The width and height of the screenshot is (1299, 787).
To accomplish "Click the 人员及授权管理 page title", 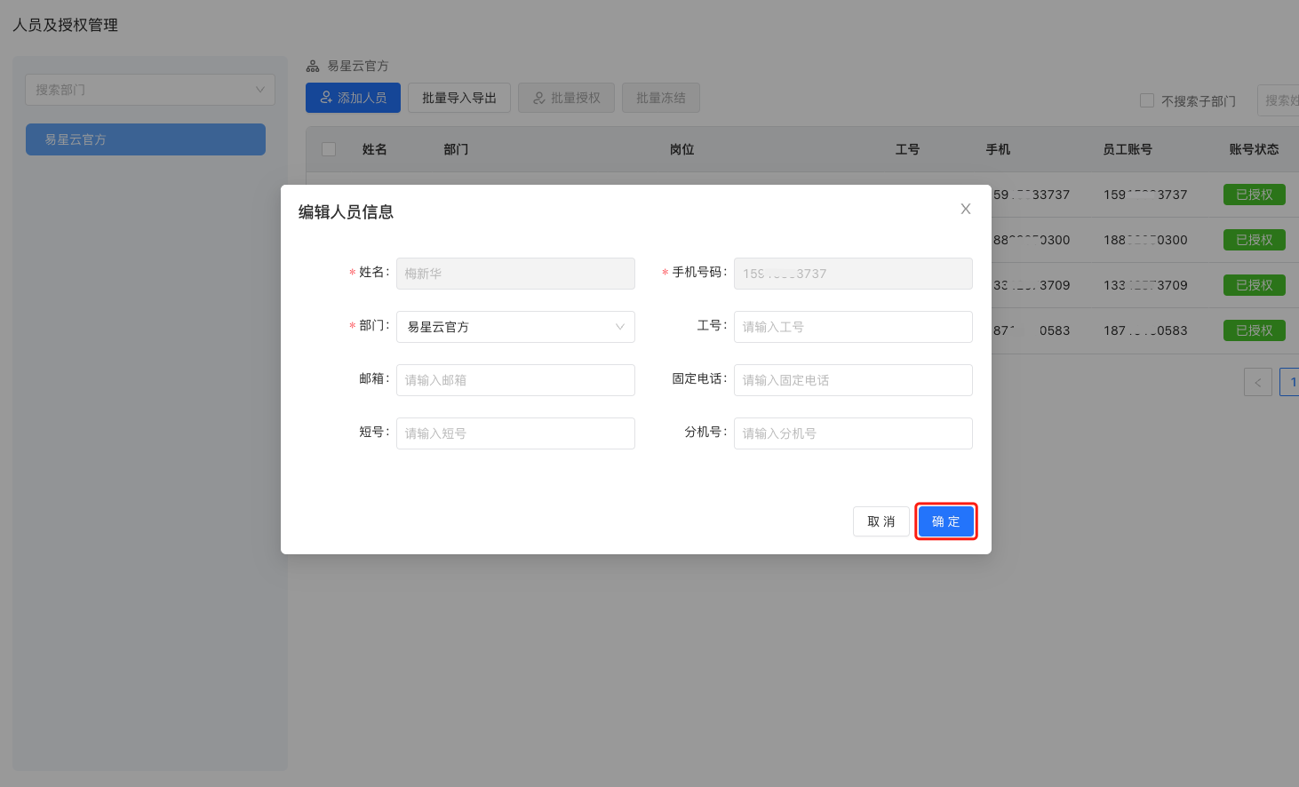I will pyautogui.click(x=66, y=25).
